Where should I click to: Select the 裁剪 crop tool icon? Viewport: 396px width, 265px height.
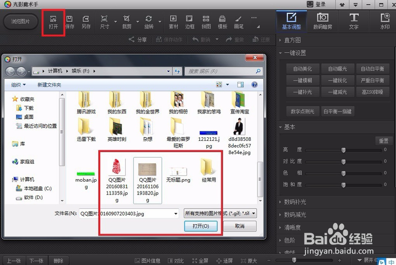(126, 22)
